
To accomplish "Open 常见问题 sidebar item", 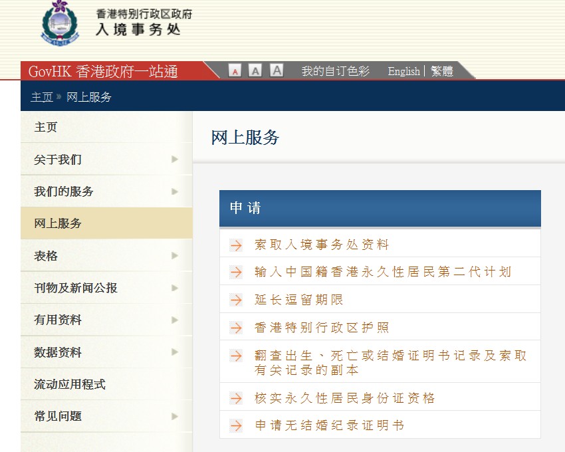I will pos(106,416).
